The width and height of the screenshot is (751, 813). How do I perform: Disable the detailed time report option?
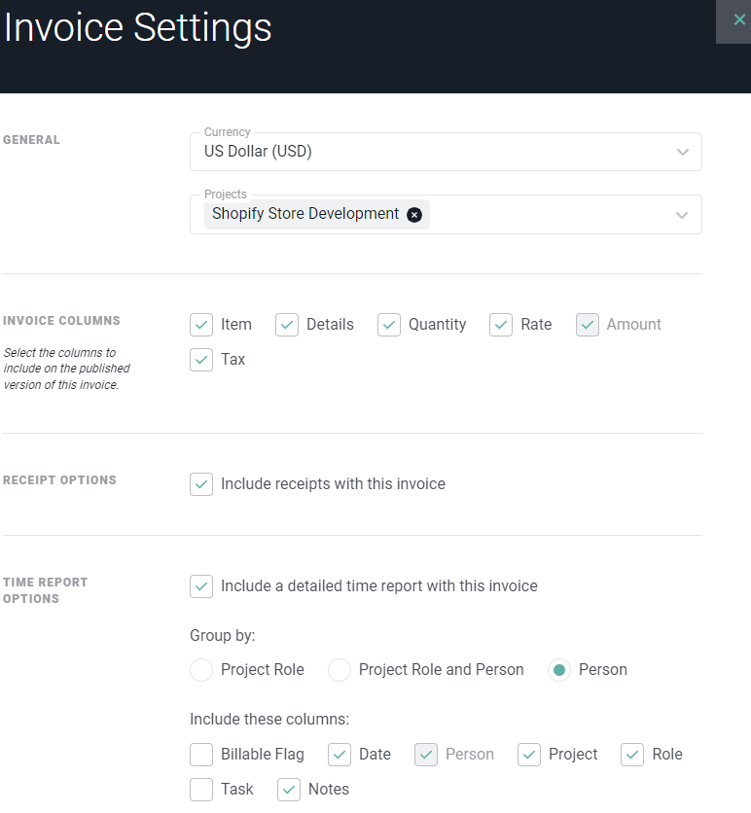[201, 586]
